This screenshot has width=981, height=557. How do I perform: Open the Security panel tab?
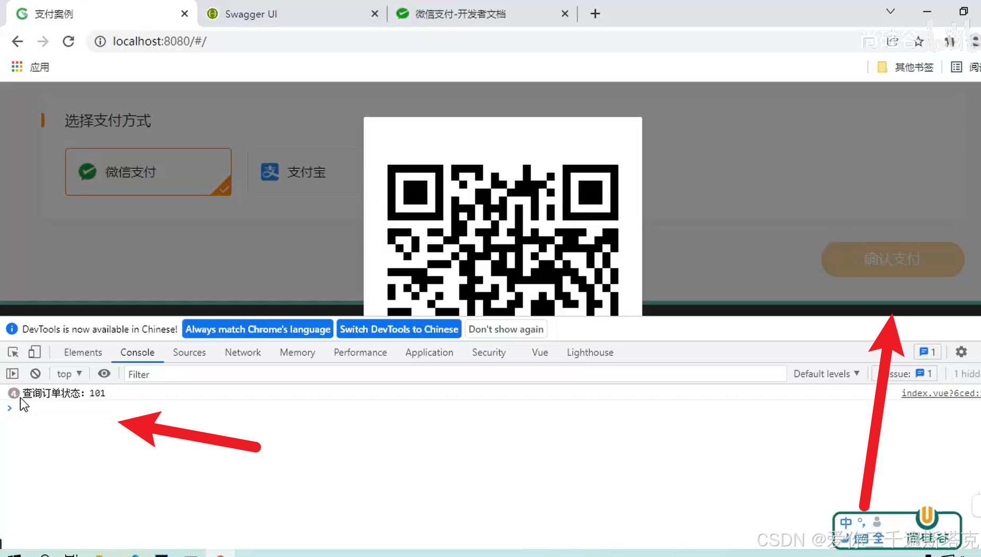[x=489, y=352]
